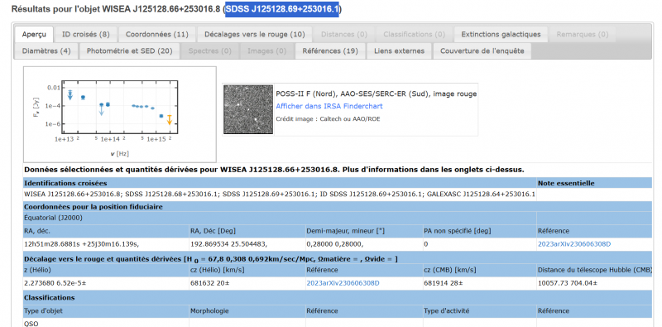The width and height of the screenshot is (662, 327).
Task: Click the POSS-II red sky image thumbnail
Action: [248, 109]
